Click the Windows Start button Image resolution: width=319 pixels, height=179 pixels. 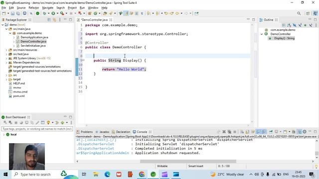[5, 175]
